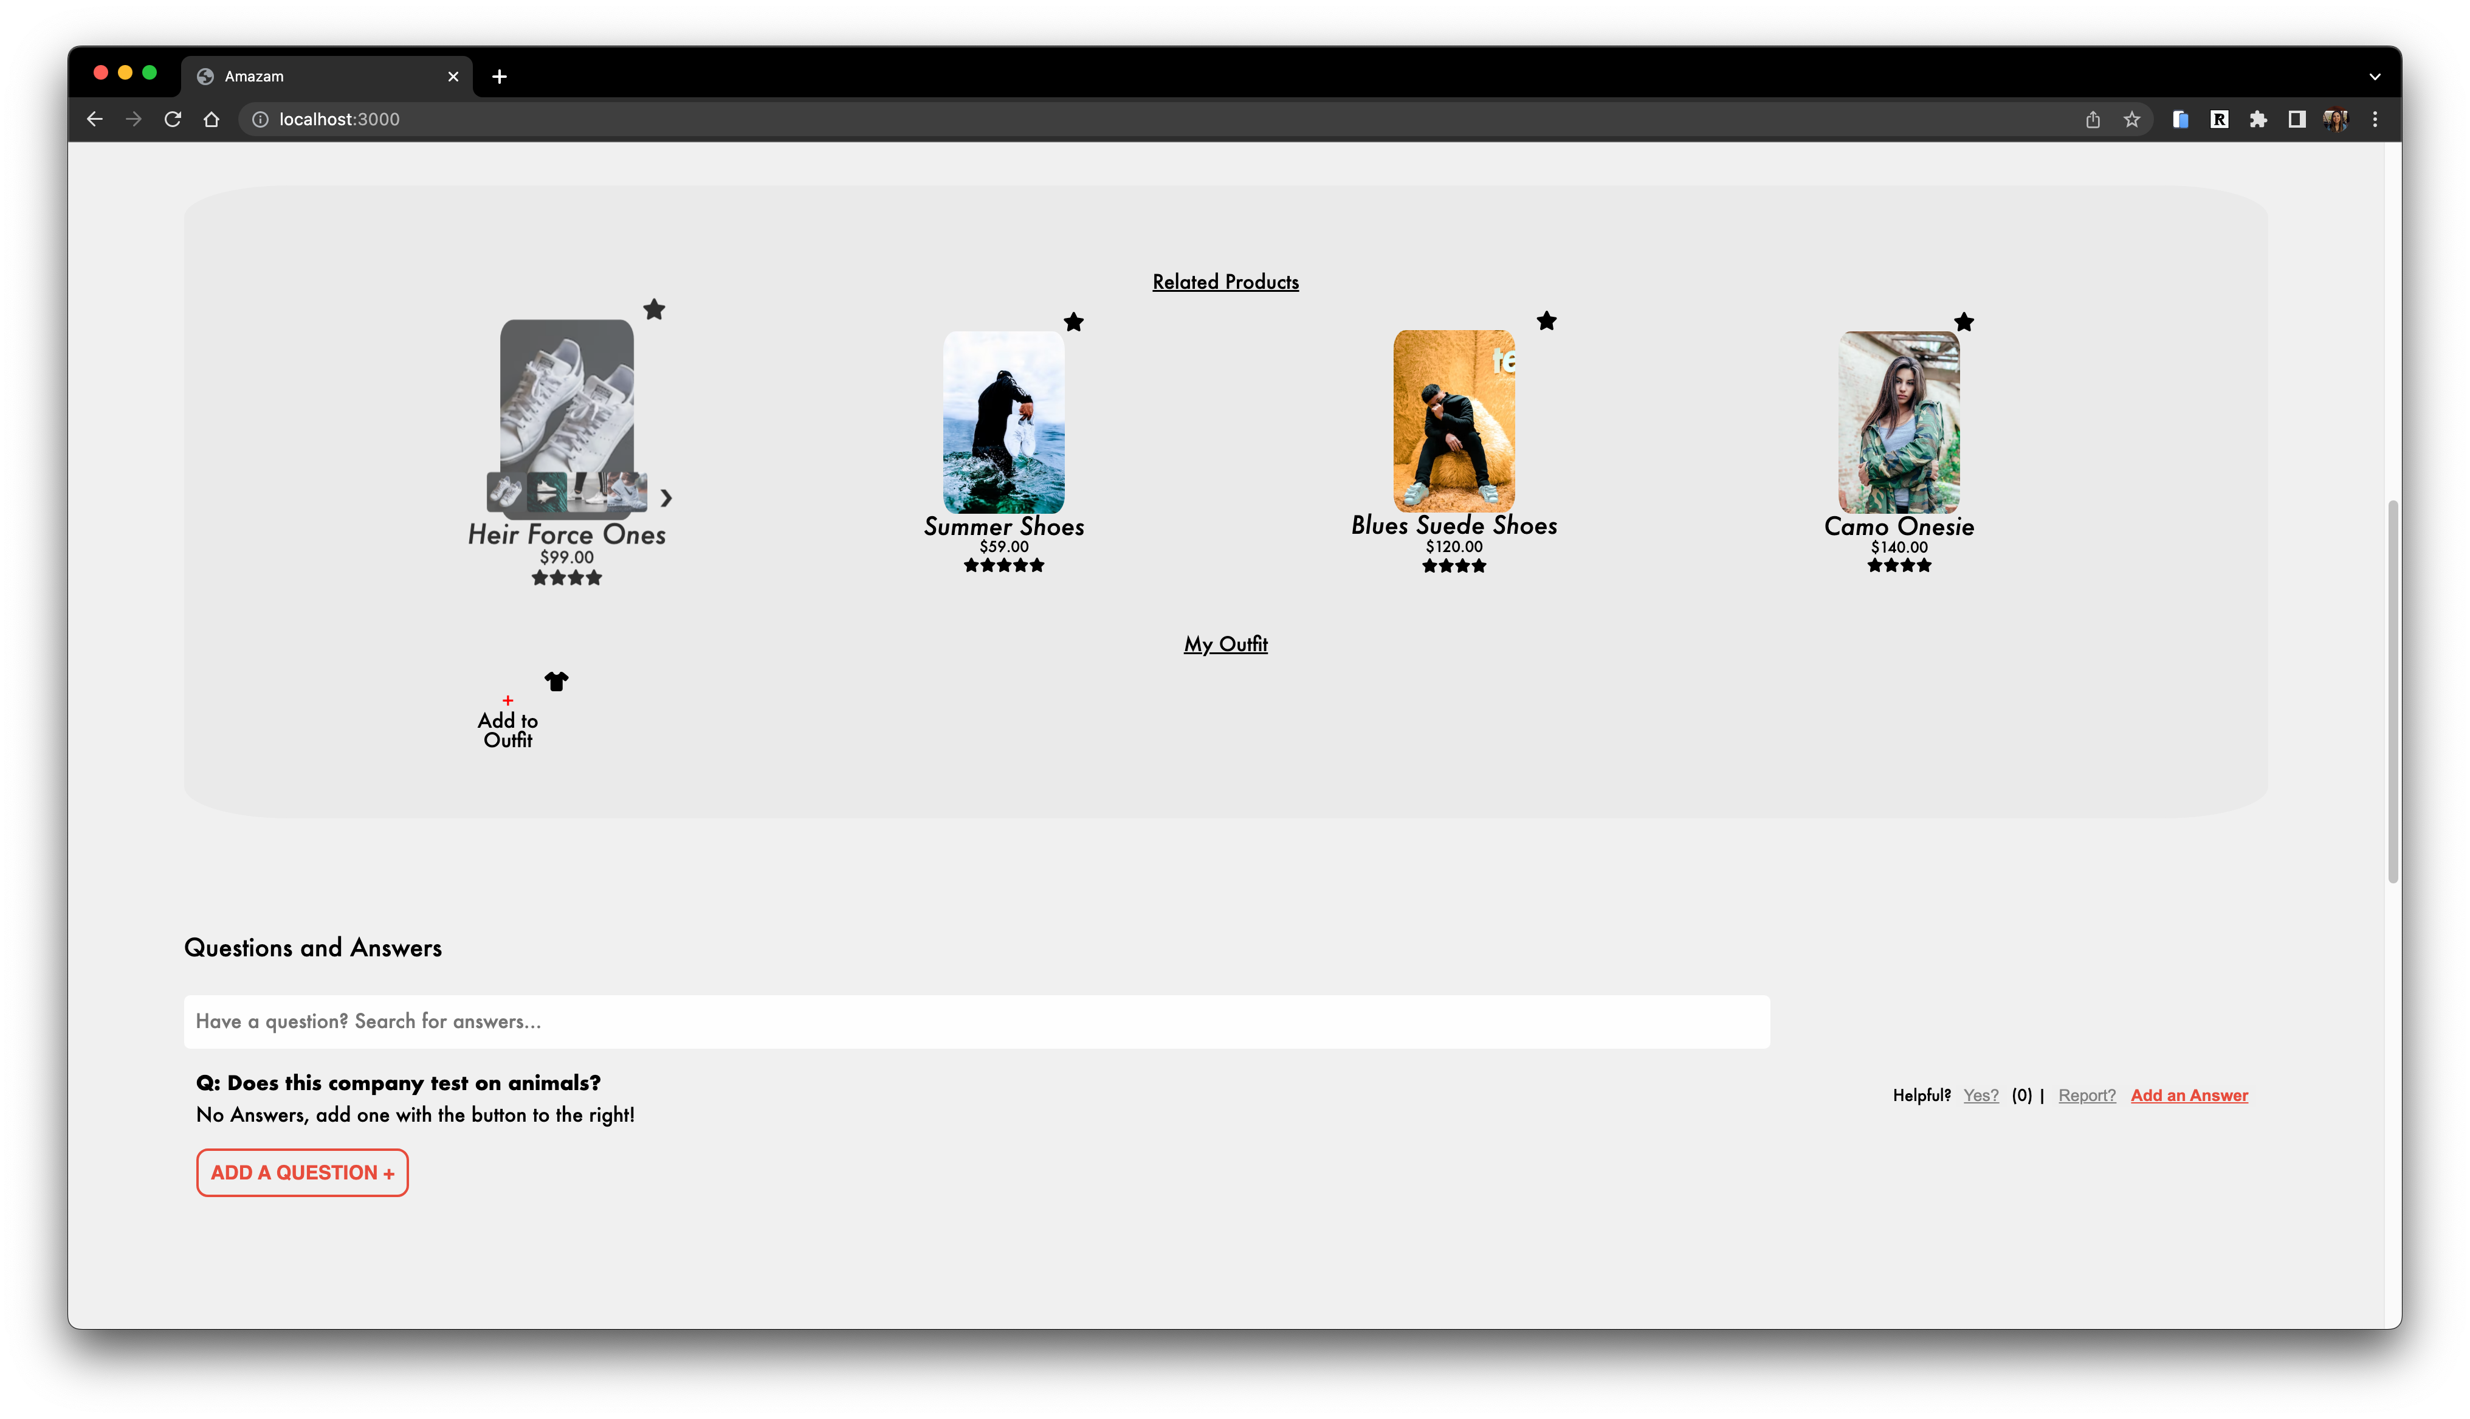Viewport: 2470px width, 1419px height.
Task: Open the profile avatar in the toolbar
Action: (x=2336, y=119)
